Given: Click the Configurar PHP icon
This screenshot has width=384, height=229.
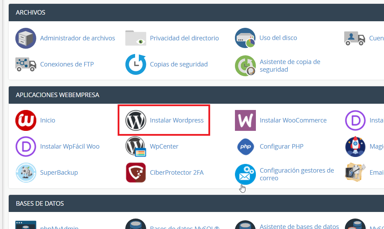Looking at the screenshot, I should point(245,147).
